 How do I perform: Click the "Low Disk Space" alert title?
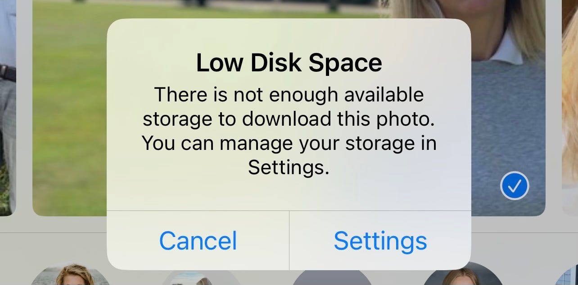pyautogui.click(x=289, y=63)
